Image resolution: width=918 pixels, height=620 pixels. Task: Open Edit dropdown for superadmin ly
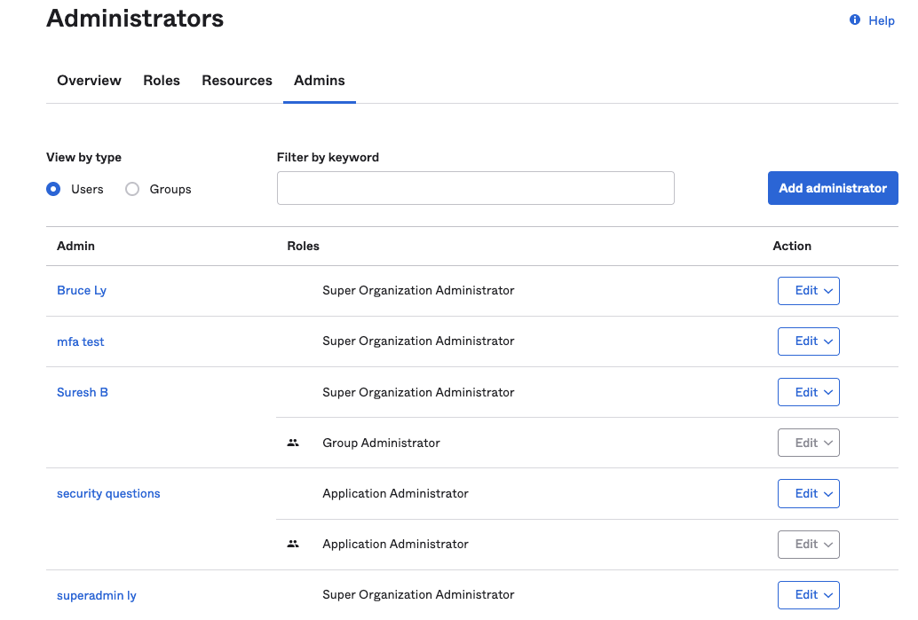[808, 594]
